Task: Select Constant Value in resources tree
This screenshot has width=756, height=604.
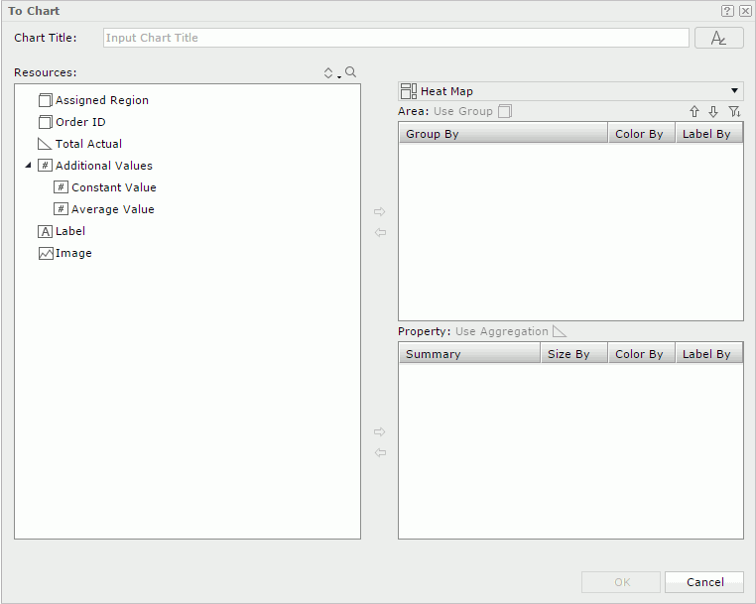Action: tap(114, 187)
